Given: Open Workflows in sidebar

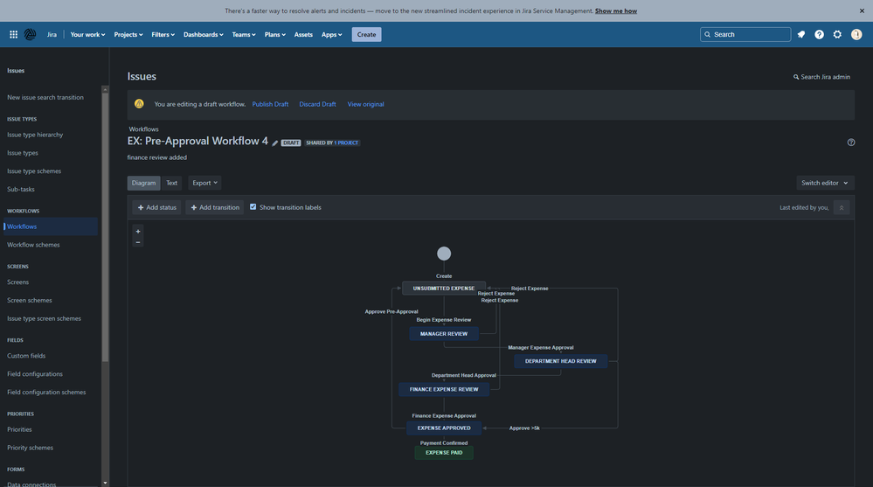Looking at the screenshot, I should point(50,226).
